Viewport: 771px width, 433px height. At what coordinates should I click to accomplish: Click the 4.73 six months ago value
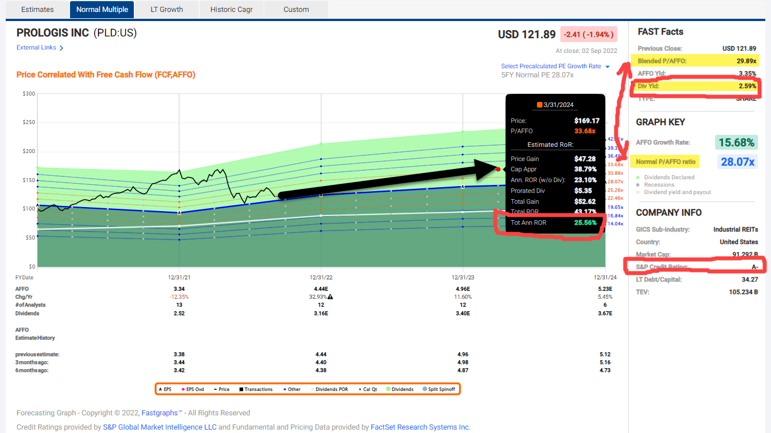tap(605, 370)
